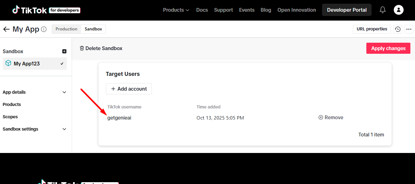Go to Scopes in the sidebar
Image resolution: width=415 pixels, height=184 pixels.
[10, 117]
